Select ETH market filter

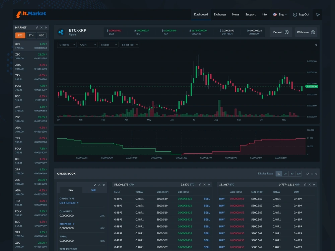(x=31, y=35)
